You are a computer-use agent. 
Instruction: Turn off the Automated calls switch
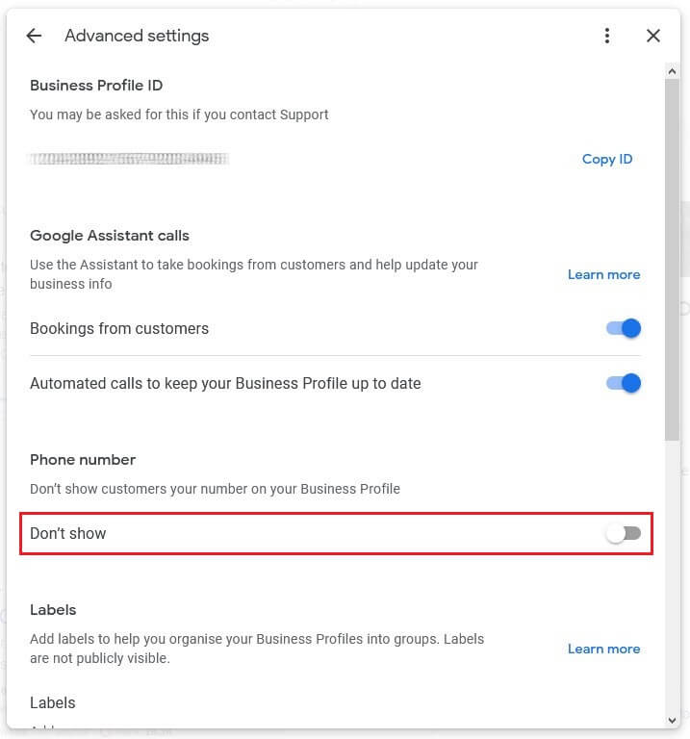(624, 383)
